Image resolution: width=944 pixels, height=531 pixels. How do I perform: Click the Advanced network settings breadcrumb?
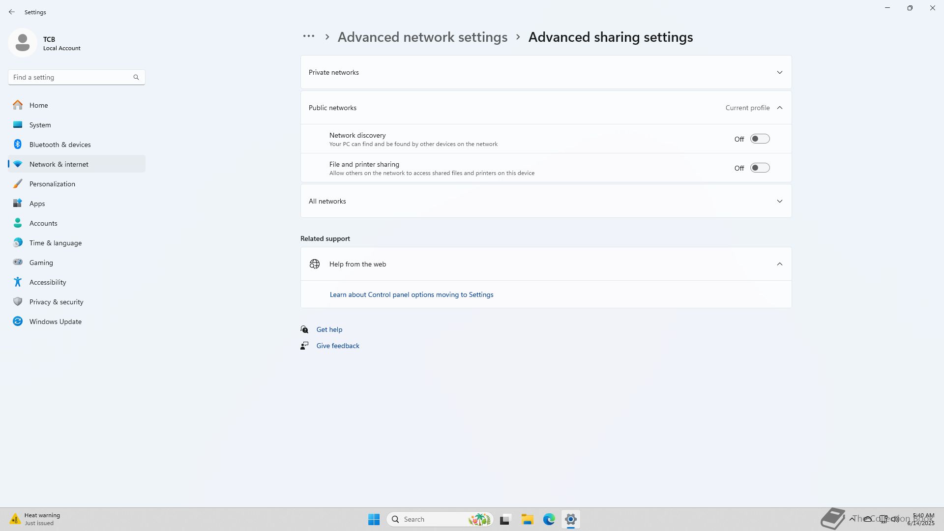click(422, 37)
